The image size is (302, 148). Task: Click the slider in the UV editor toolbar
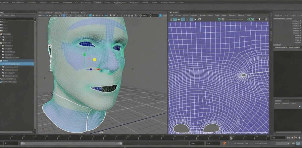(x=260, y=19)
